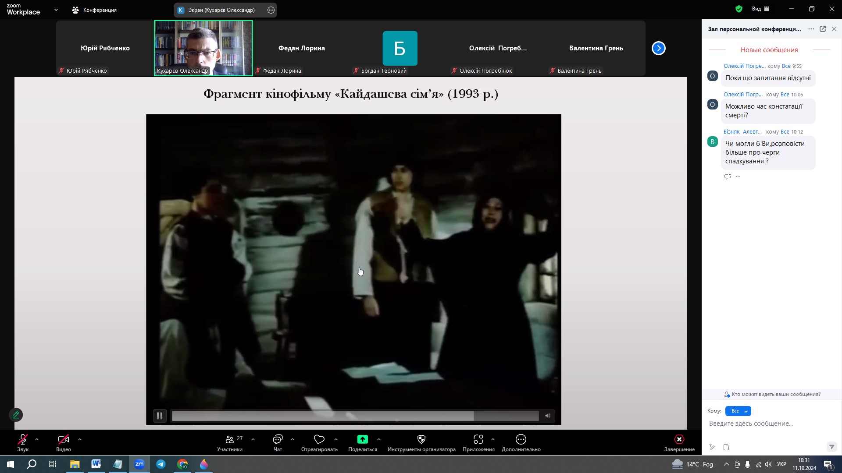Close the chat side panel
The height and width of the screenshot is (473, 842).
point(834,29)
